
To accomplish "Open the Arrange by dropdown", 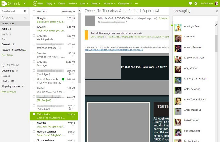I will (68, 11).
